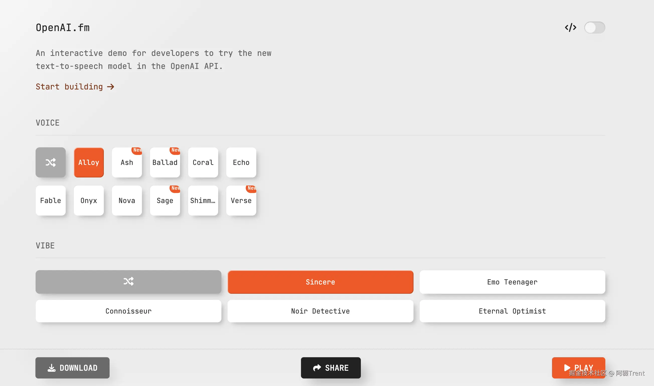
Task: Choose the Ash voice
Action: pos(127,162)
